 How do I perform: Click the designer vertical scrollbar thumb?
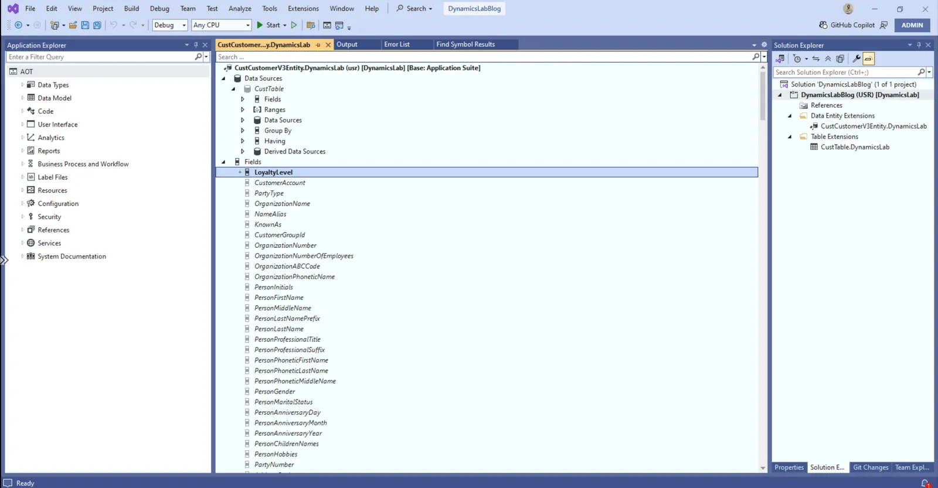(x=763, y=95)
